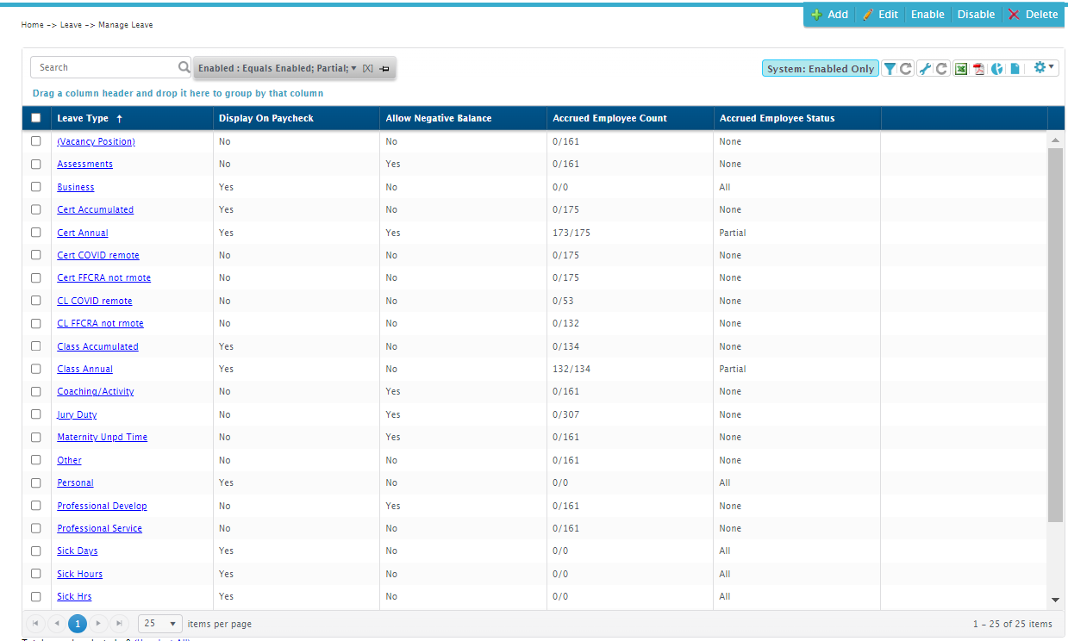Click the Add button

coord(828,14)
